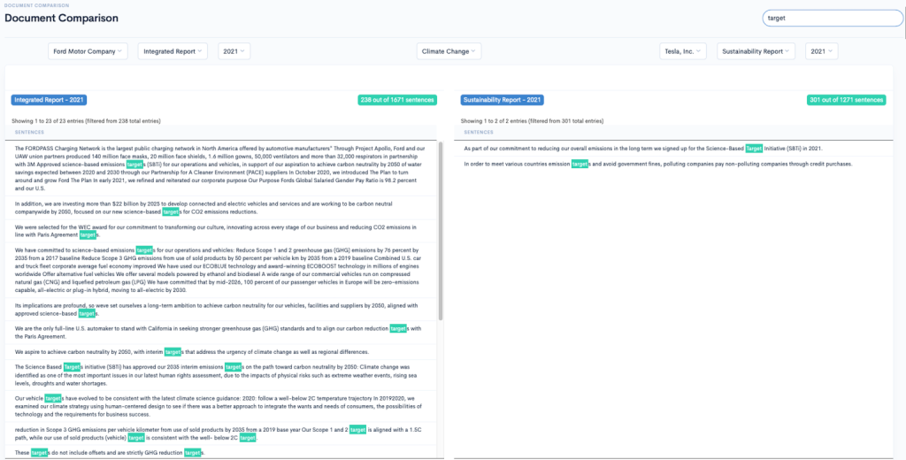Open the Ford Motor Company dropdown
Viewport: 906px width, 460px height.
87,51
